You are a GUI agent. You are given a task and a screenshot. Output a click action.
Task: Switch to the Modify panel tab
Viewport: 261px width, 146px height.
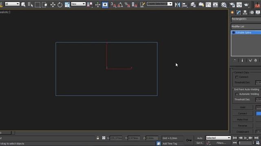pyautogui.click(x=239, y=13)
